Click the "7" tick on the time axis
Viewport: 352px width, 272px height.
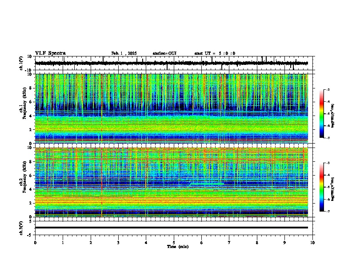[x=229, y=243]
